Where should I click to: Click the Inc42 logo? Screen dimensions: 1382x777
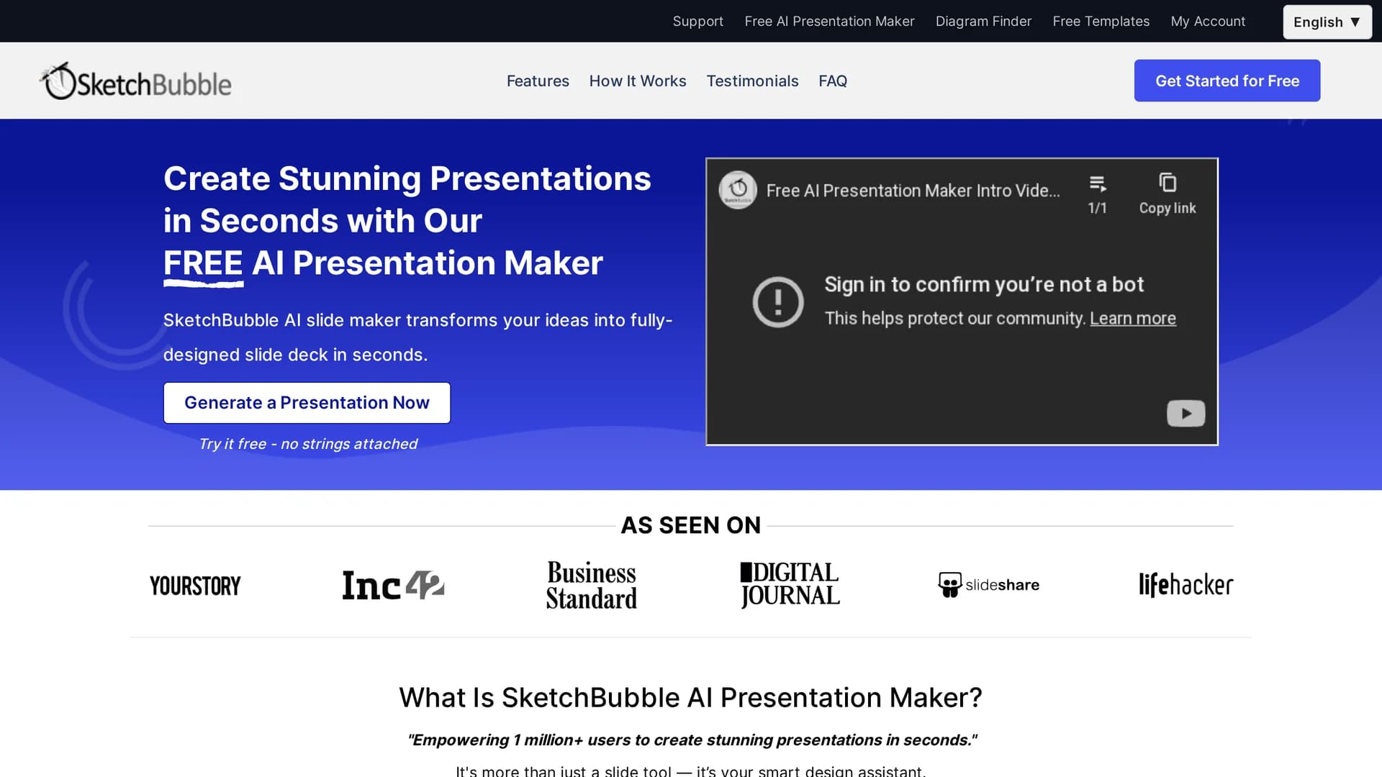pos(393,585)
